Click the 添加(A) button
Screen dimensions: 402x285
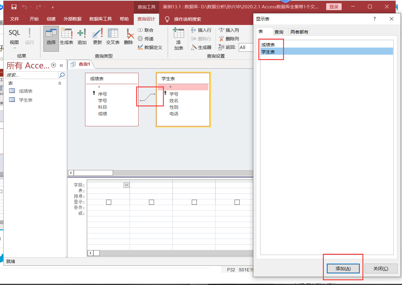click(x=343, y=269)
